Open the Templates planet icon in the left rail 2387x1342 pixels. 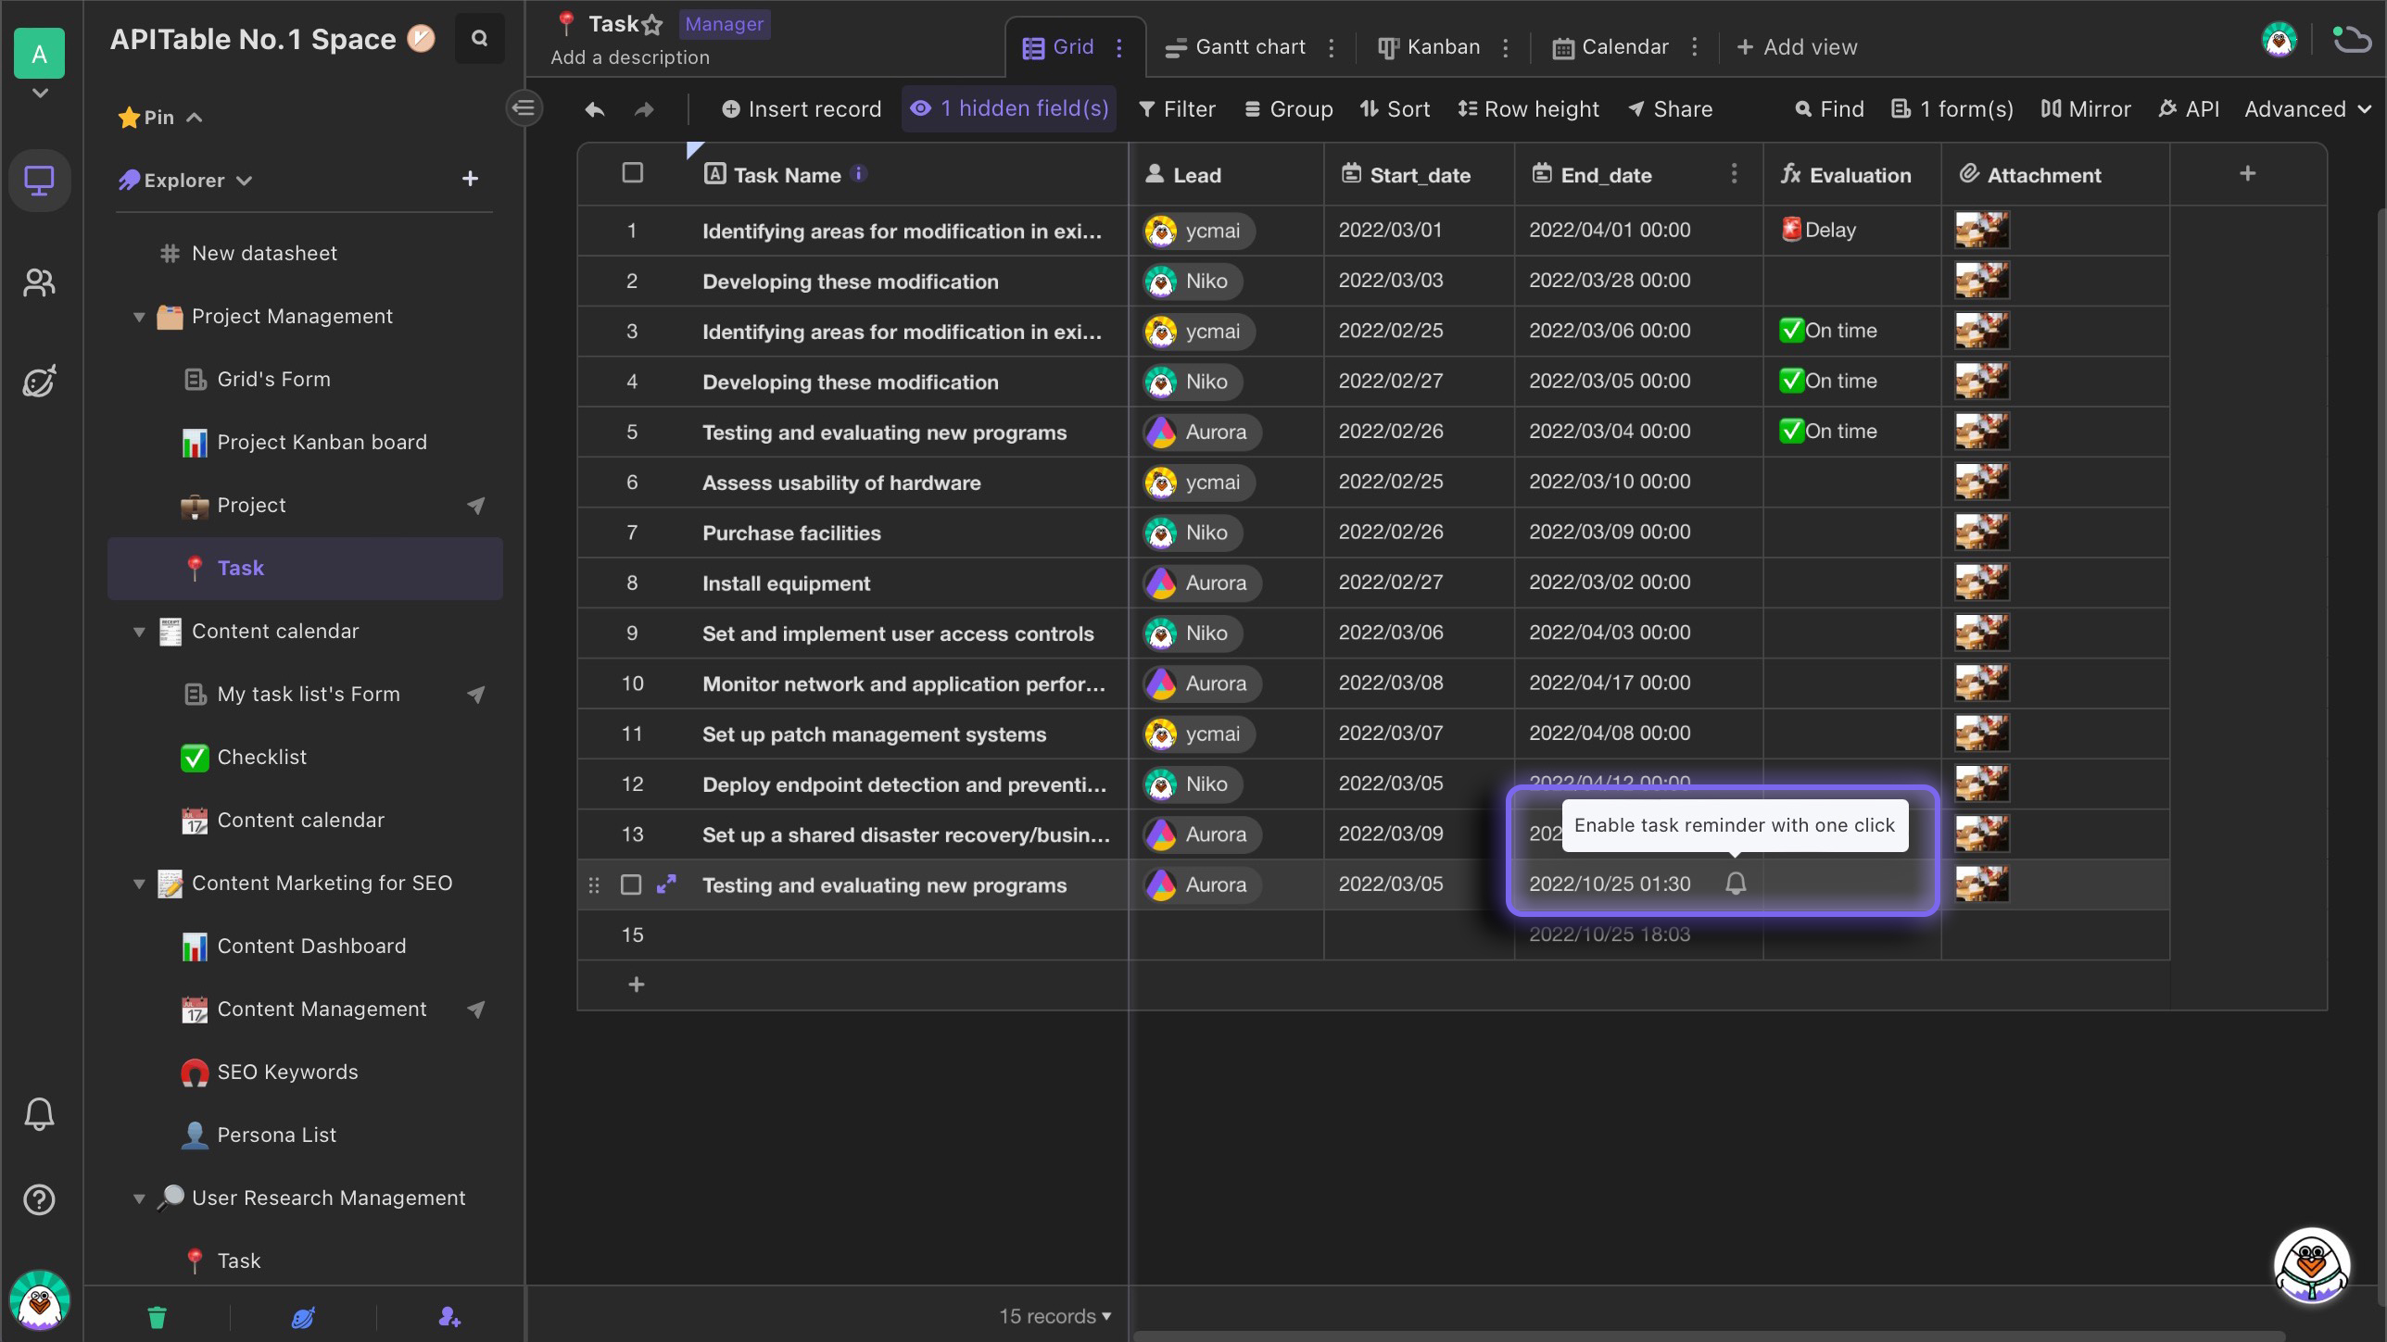pyautogui.click(x=39, y=381)
